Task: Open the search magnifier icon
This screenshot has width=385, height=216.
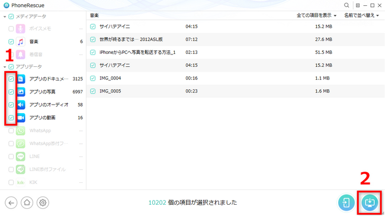Action: tap(346, 5)
